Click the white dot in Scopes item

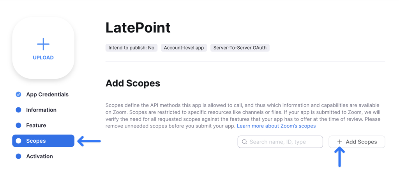pos(18,141)
